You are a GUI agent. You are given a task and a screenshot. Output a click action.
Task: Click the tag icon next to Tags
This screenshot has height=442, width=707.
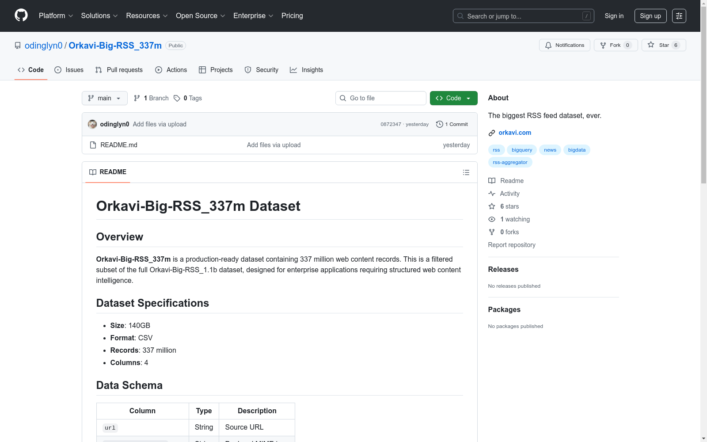point(177,98)
